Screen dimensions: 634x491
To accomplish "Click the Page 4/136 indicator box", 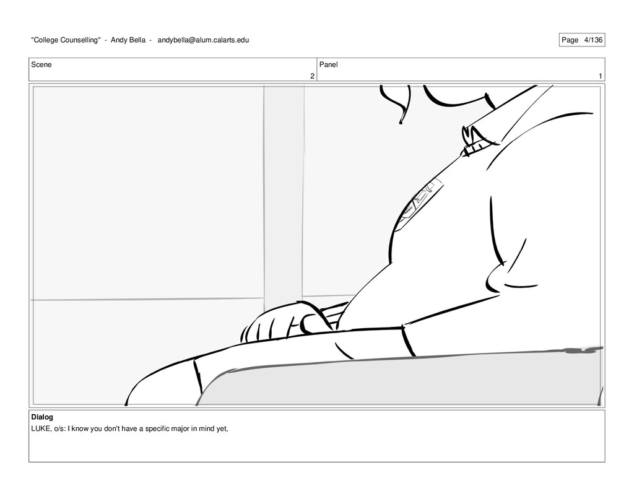I will click(582, 40).
